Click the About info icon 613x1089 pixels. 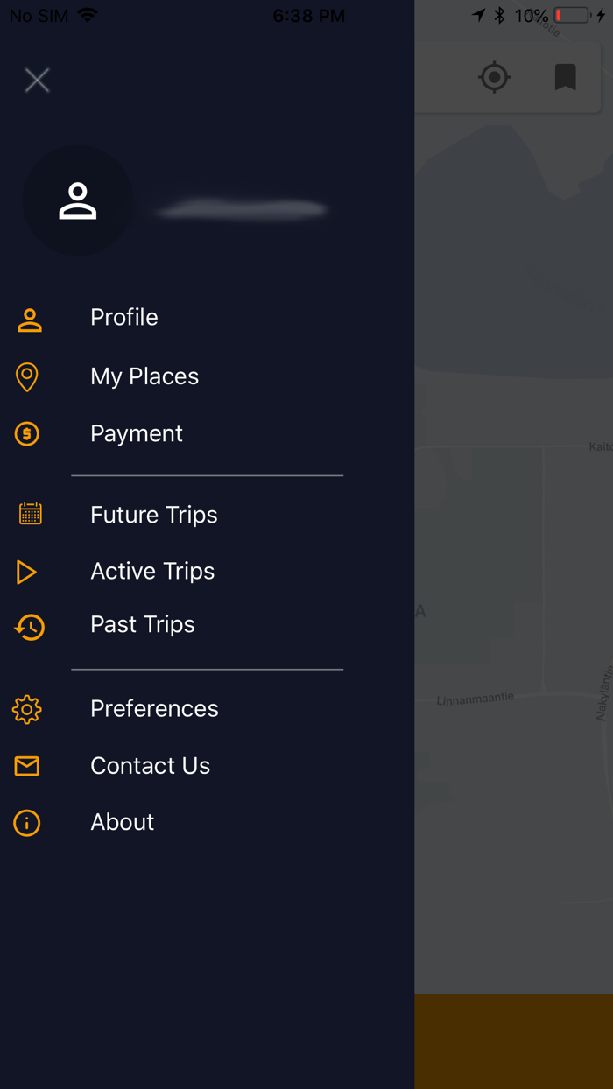tap(27, 823)
